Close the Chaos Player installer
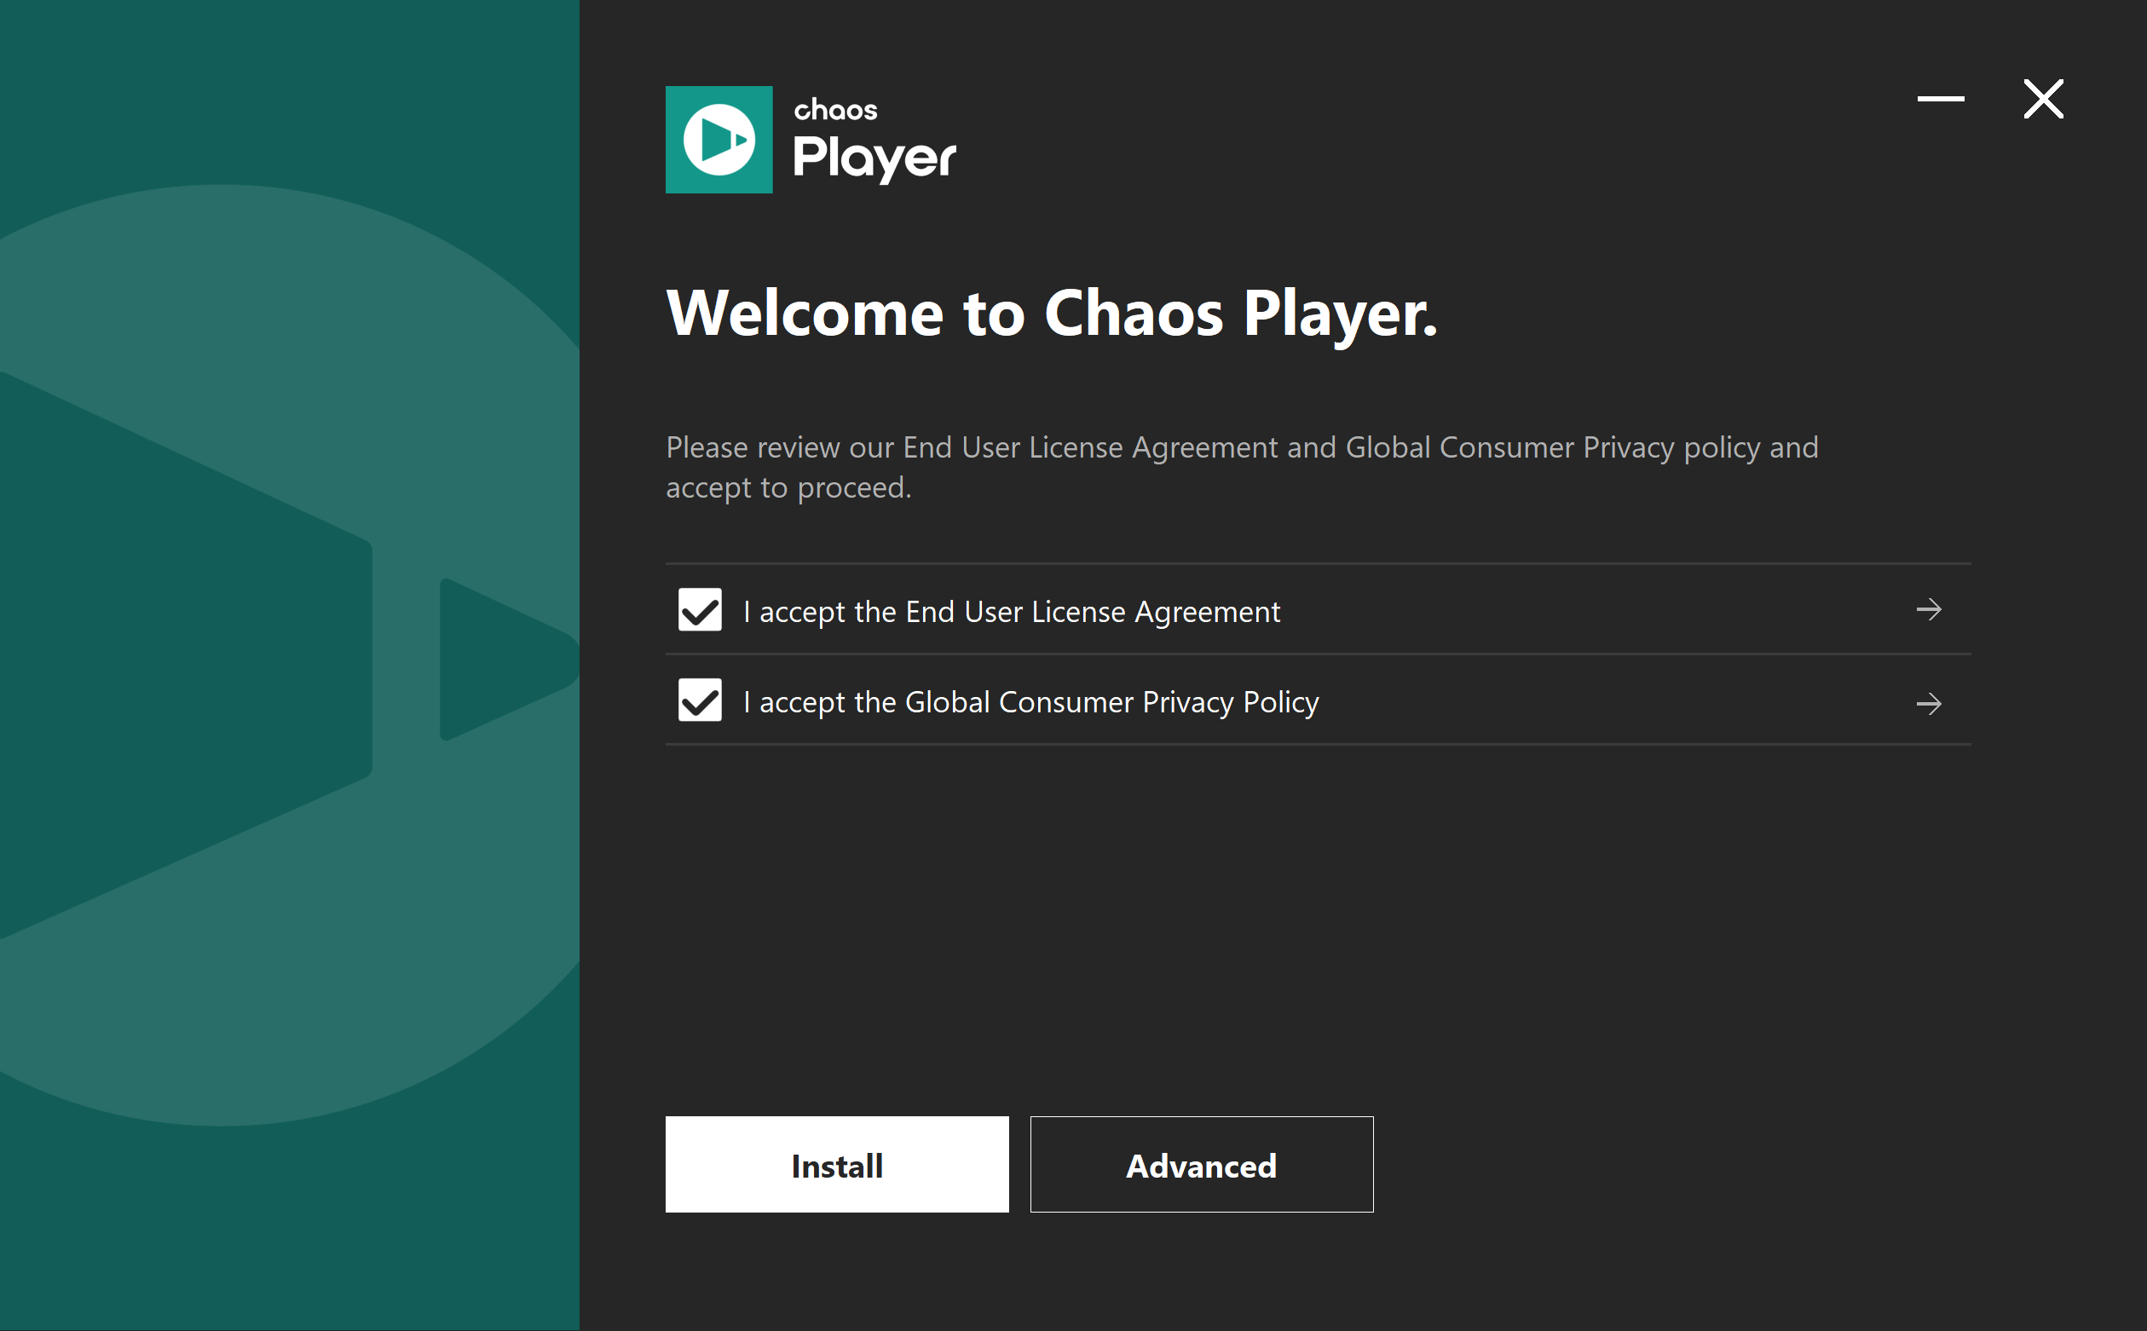This screenshot has width=2147, height=1331. coord(2043,99)
